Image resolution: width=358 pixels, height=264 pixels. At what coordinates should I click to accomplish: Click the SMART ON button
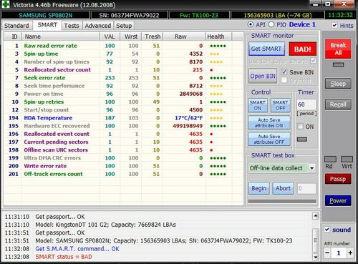click(x=258, y=105)
